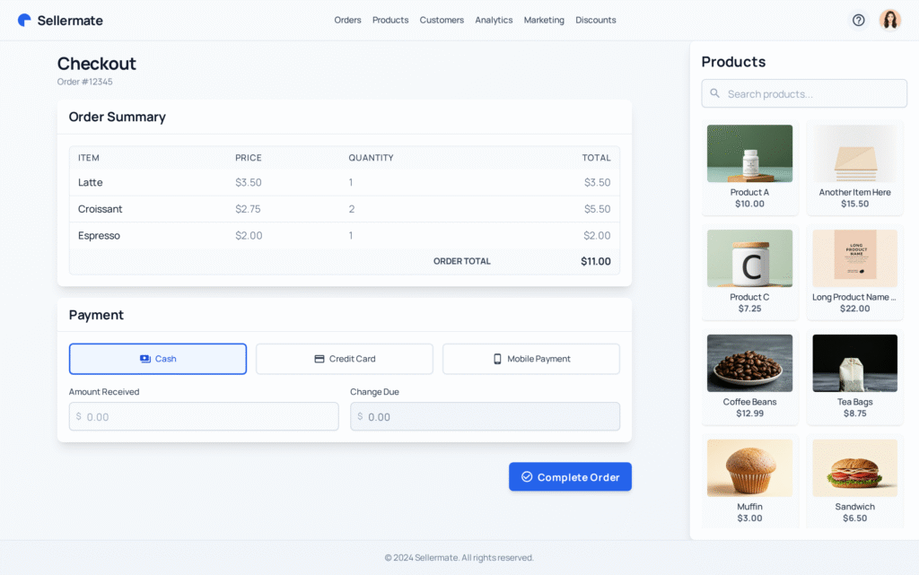Click the search magnifier icon in Products
919x575 pixels.
[x=715, y=93]
